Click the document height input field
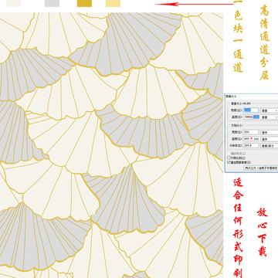 point(251,139)
